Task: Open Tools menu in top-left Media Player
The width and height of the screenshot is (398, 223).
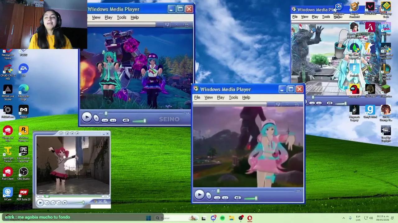Action: [x=122, y=17]
